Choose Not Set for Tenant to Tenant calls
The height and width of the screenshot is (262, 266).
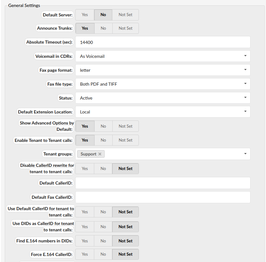[x=125, y=140]
